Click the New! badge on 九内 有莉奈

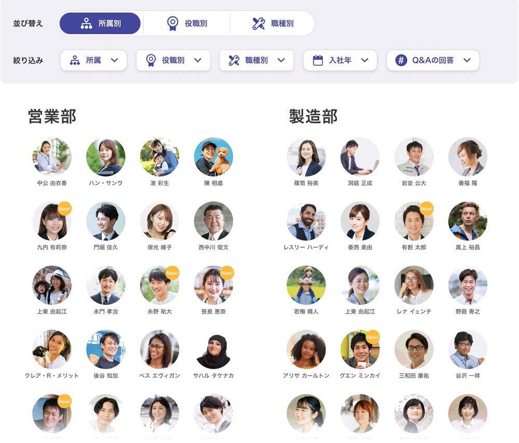point(64,209)
